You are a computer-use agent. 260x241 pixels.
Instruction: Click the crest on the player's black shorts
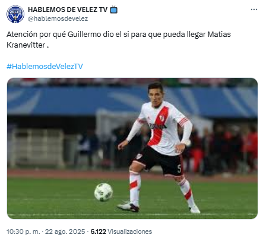tap(139, 157)
